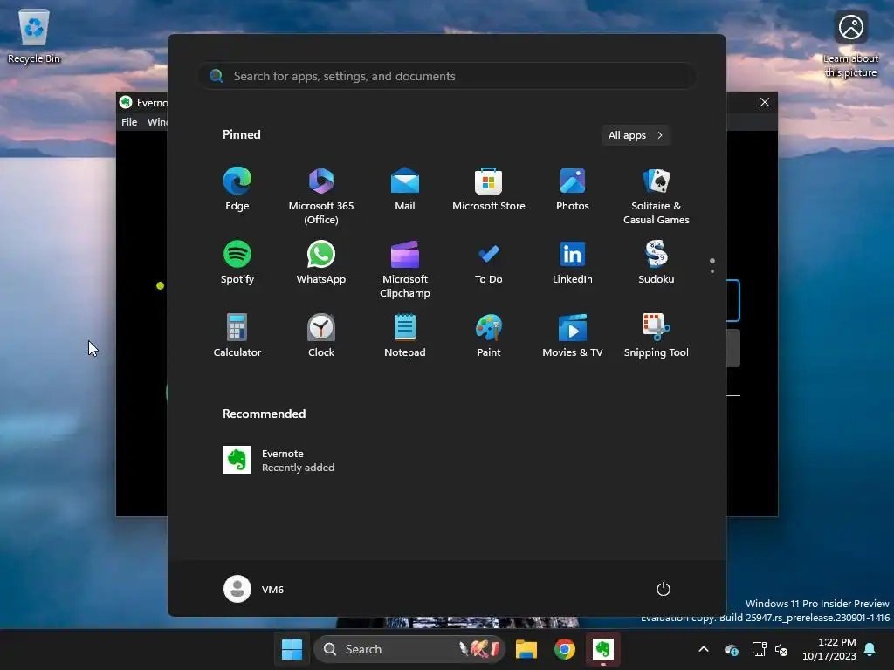The image size is (894, 670).
Task: Launch the Photos app
Action: 573,189
